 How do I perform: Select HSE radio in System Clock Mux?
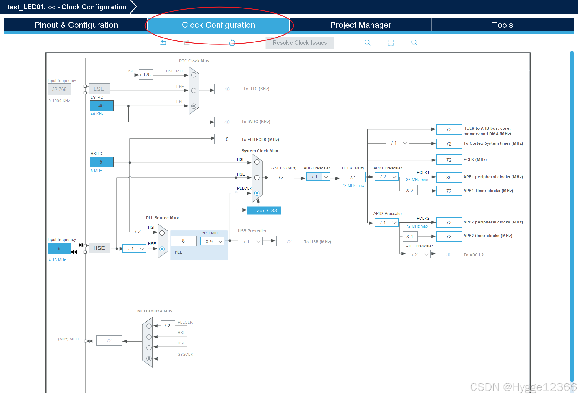(x=257, y=178)
